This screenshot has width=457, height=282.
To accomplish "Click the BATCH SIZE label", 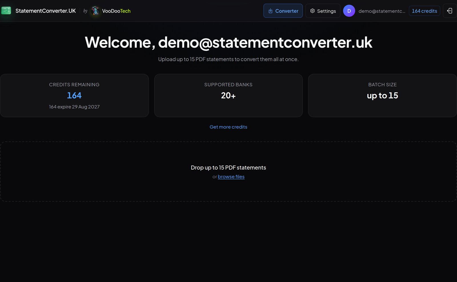I will [x=382, y=85].
